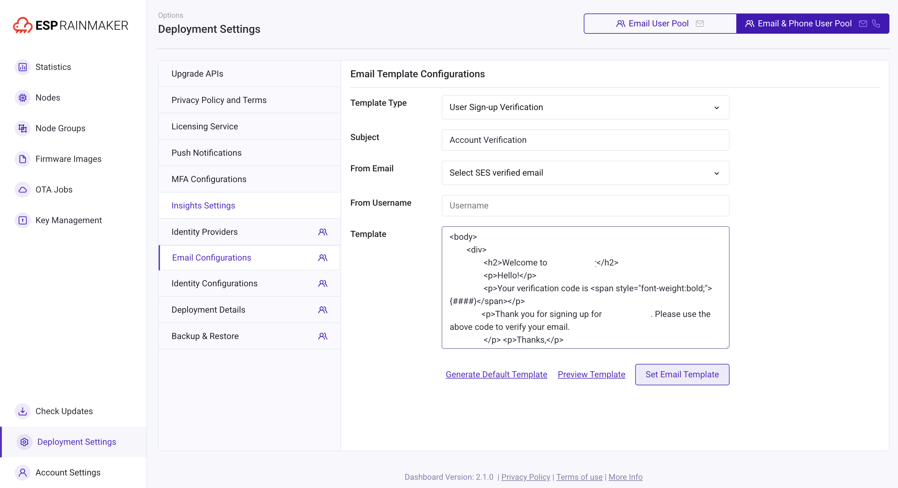This screenshot has width=898, height=488.
Task: Open the Backup & Restore section
Action: tap(205, 336)
